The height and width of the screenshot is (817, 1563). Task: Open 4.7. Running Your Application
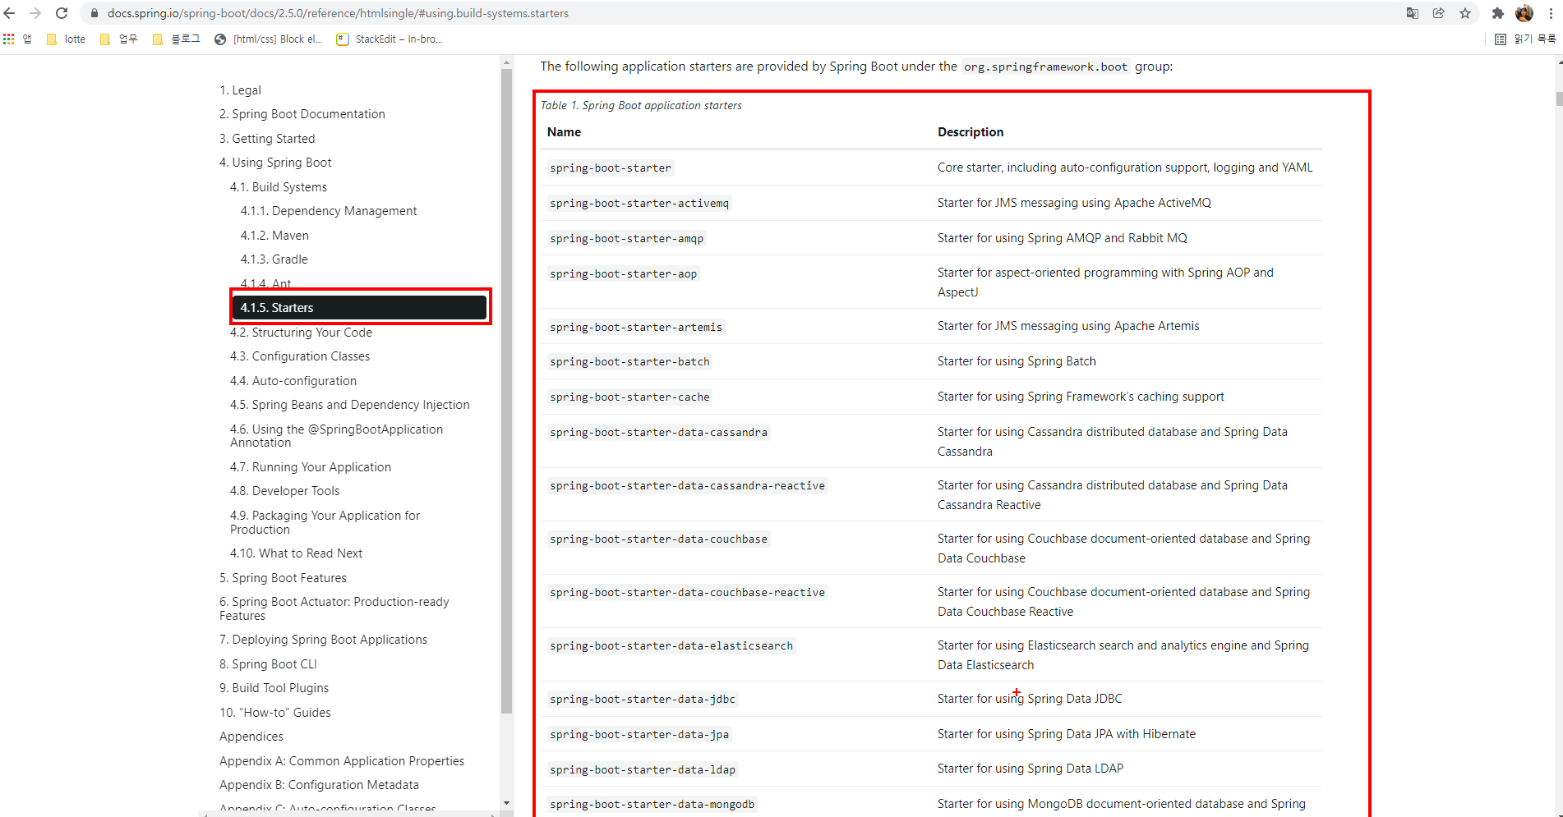tap(311, 467)
